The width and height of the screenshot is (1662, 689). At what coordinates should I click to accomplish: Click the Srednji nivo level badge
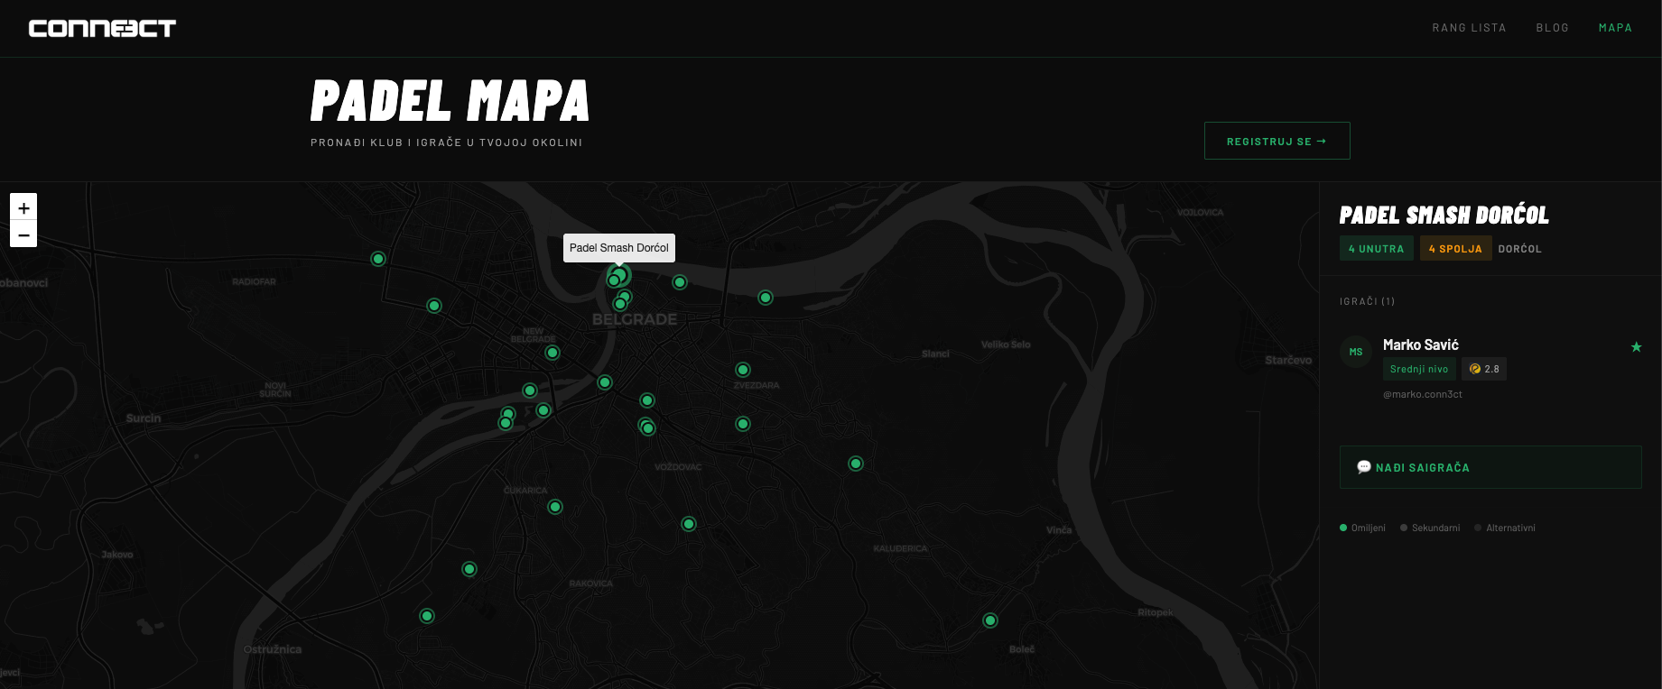[1418, 369]
